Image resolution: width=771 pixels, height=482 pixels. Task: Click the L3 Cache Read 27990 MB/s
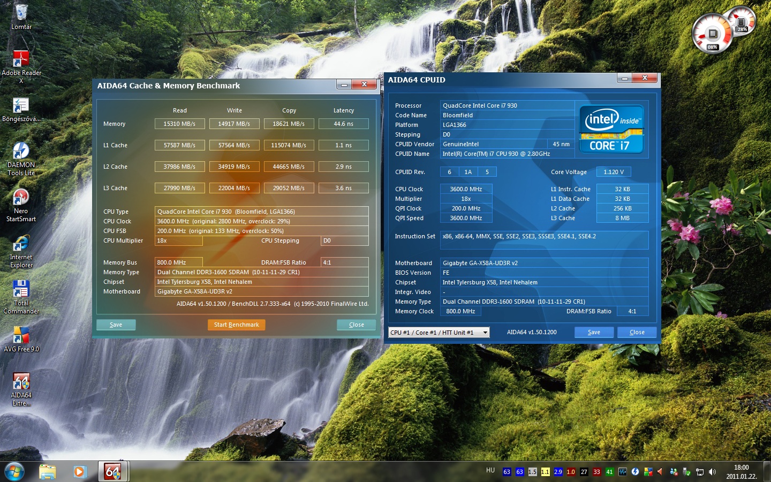point(179,188)
